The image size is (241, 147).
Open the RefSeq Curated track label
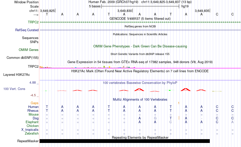coord(27,30)
